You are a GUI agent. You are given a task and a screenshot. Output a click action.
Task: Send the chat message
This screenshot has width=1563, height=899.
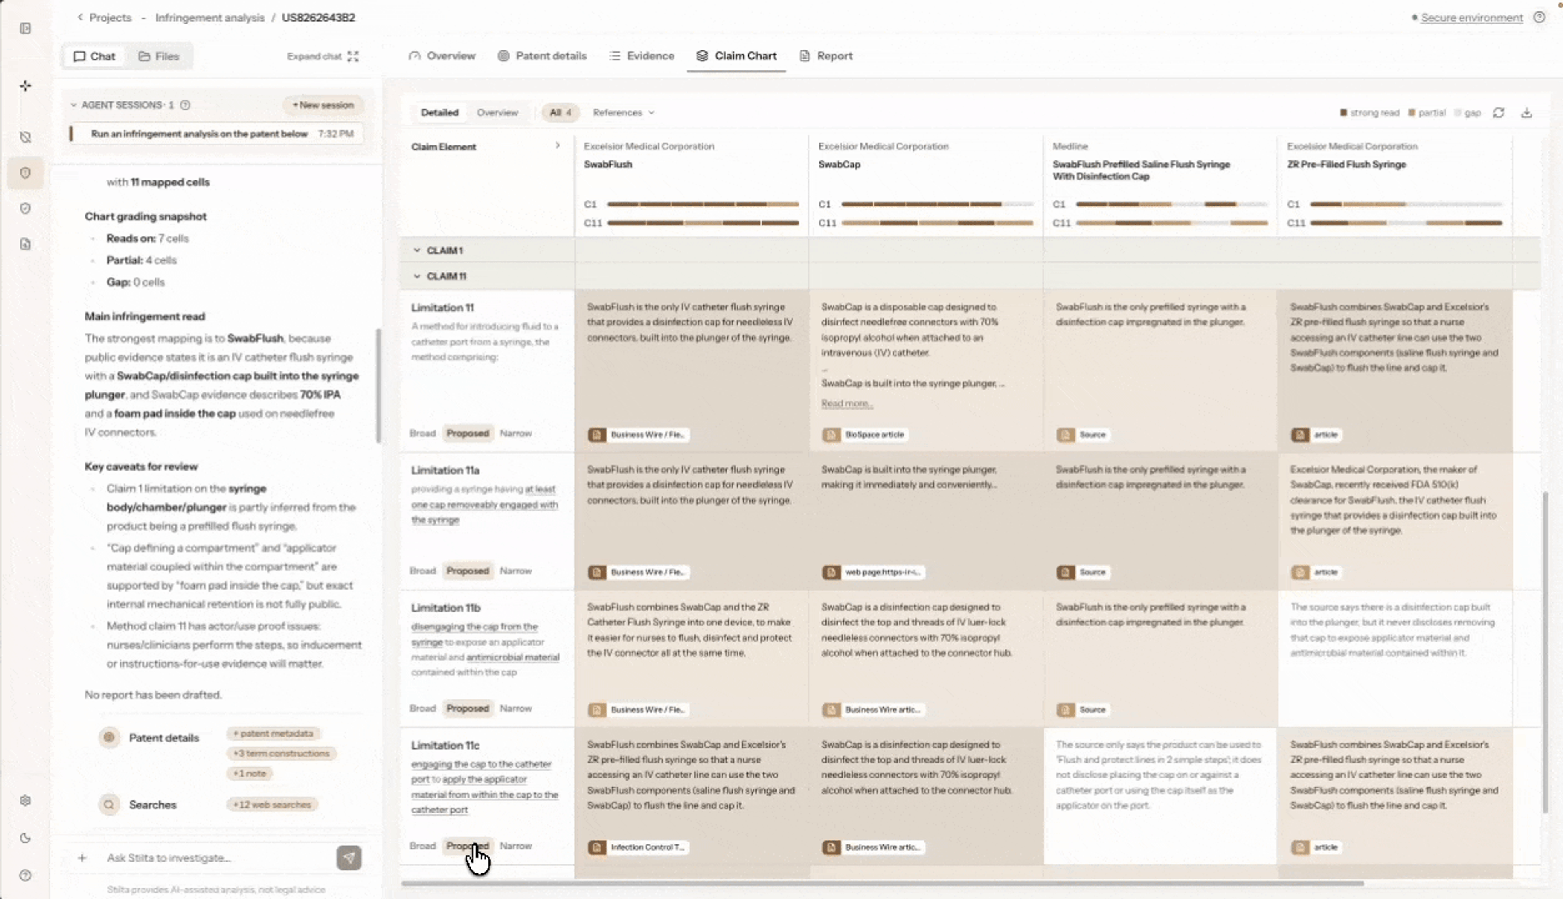click(349, 858)
